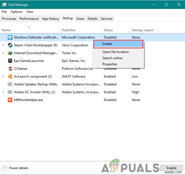
Task: Click the Adobe GC Invoker Utility icon
Action: pyautogui.click(x=10, y=92)
